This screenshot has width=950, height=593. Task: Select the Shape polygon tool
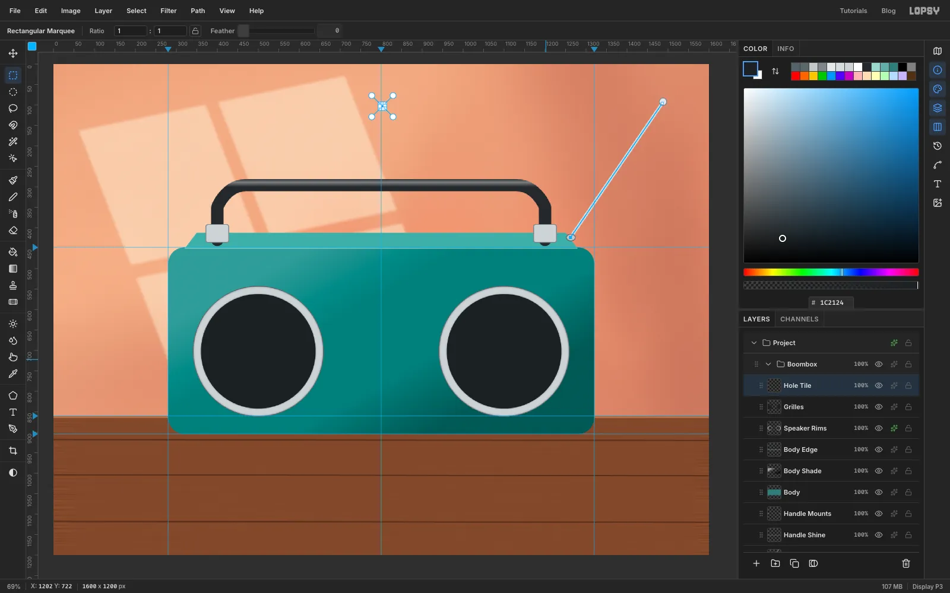[x=13, y=396]
